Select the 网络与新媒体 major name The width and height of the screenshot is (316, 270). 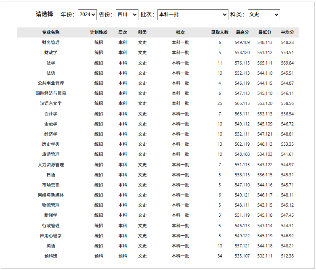(x=51, y=195)
